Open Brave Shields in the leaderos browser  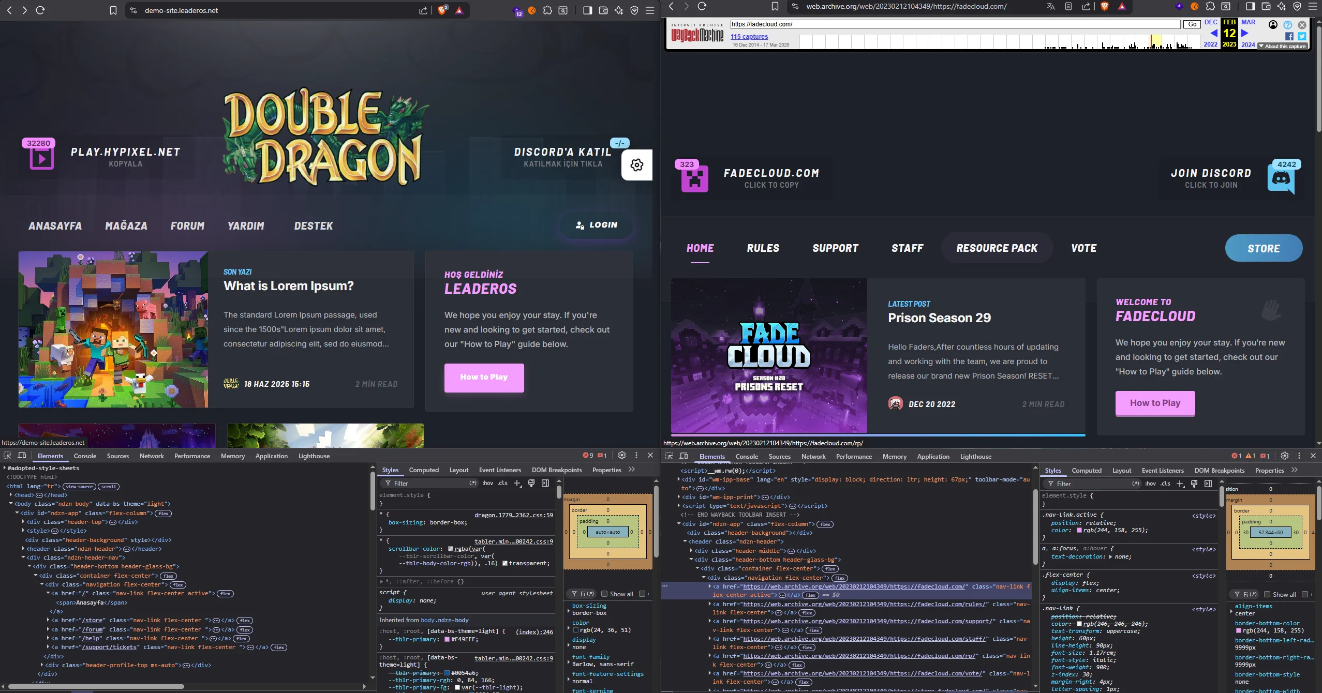[x=442, y=10]
